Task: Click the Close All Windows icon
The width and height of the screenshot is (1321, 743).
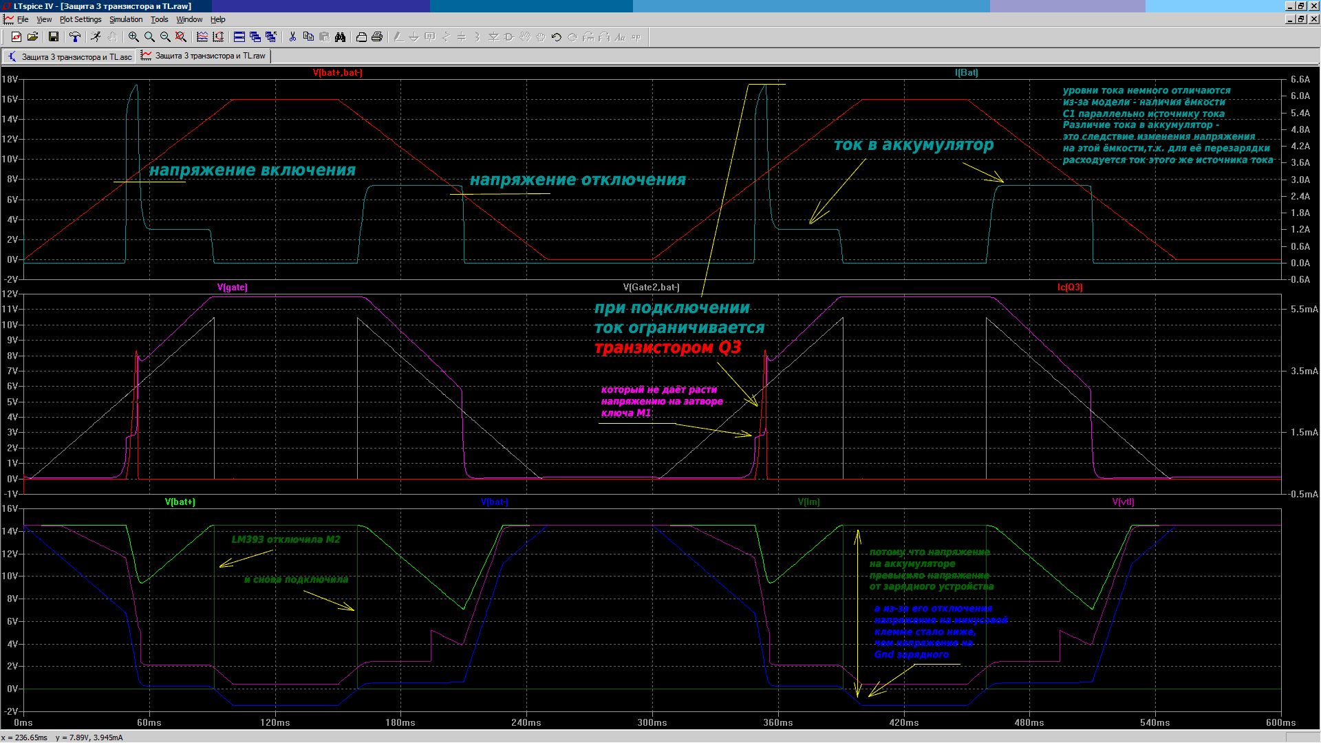Action: coord(271,37)
